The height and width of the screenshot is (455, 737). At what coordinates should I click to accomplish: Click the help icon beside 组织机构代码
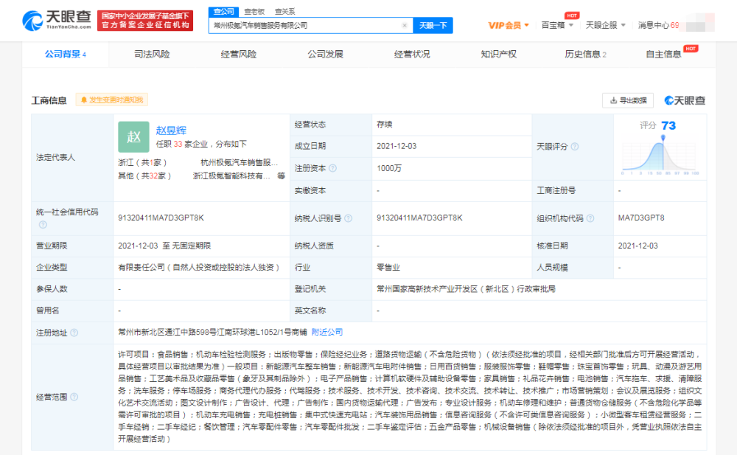coord(590,218)
